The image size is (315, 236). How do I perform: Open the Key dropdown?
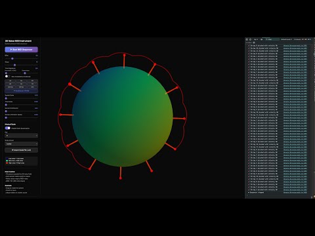[21, 136]
